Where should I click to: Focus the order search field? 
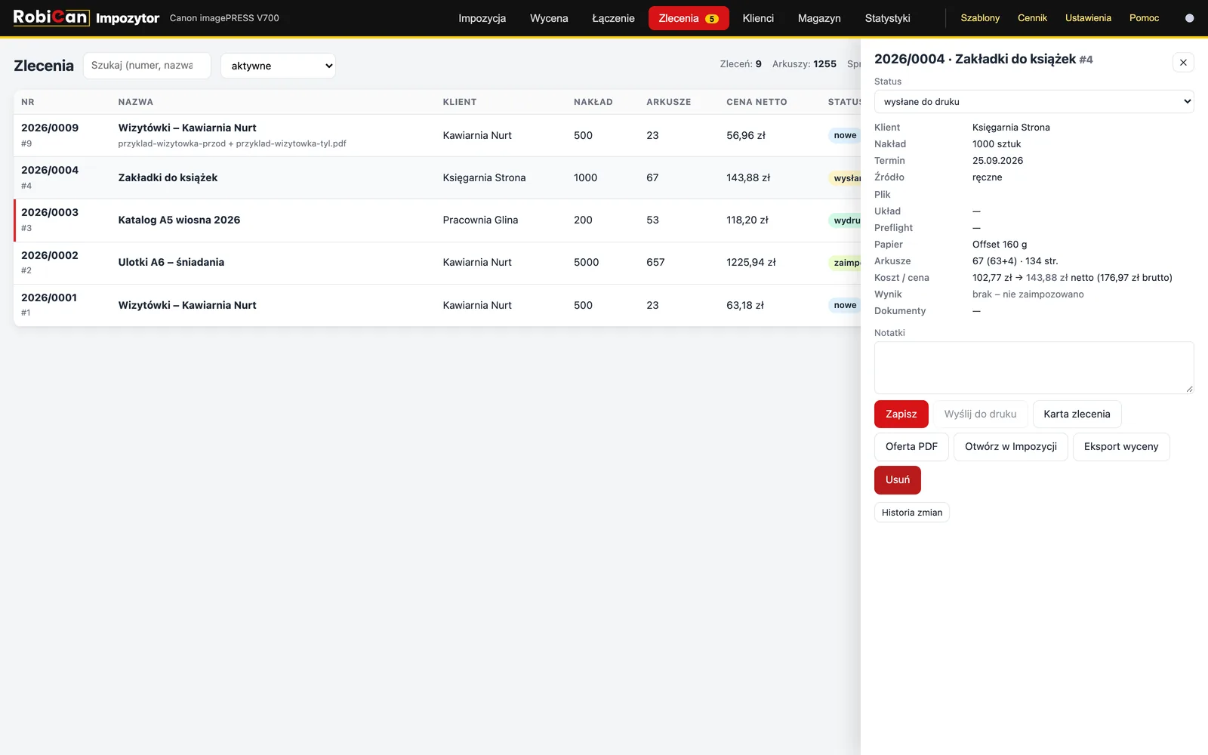(x=146, y=66)
